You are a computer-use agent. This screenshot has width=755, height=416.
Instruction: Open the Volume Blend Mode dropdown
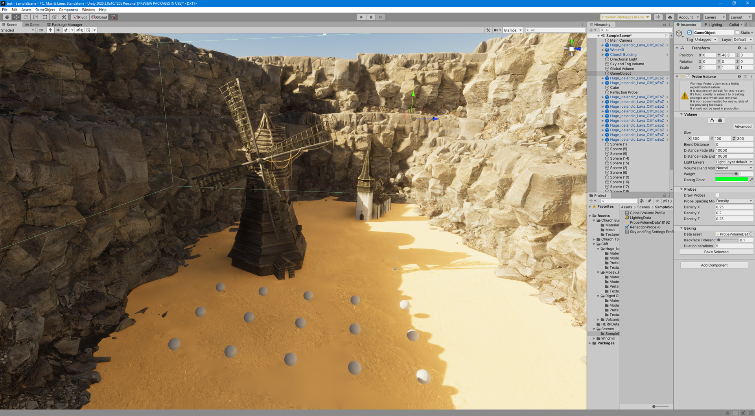pos(733,168)
